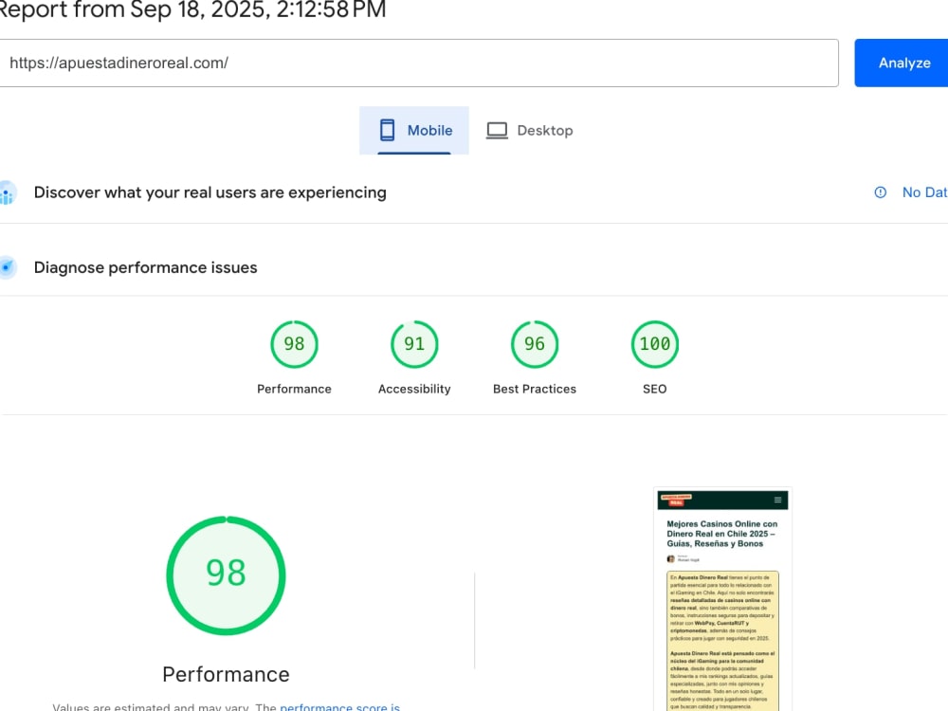Click the large 98 performance gauge
The height and width of the screenshot is (711, 948).
(x=227, y=575)
